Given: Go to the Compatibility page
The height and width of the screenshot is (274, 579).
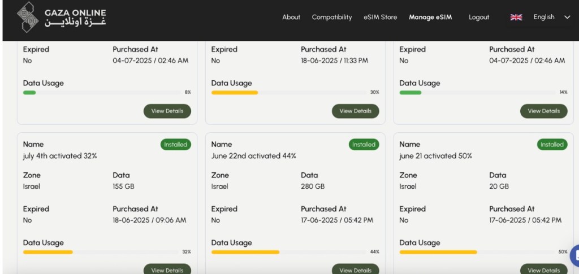Looking at the screenshot, I should pyautogui.click(x=331, y=17).
